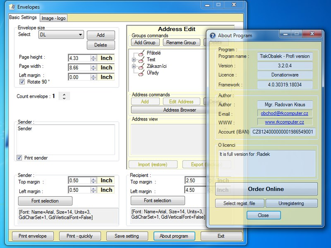The height and width of the screenshot is (248, 331).
Task: Open the Address Browser
Action: coord(180,110)
